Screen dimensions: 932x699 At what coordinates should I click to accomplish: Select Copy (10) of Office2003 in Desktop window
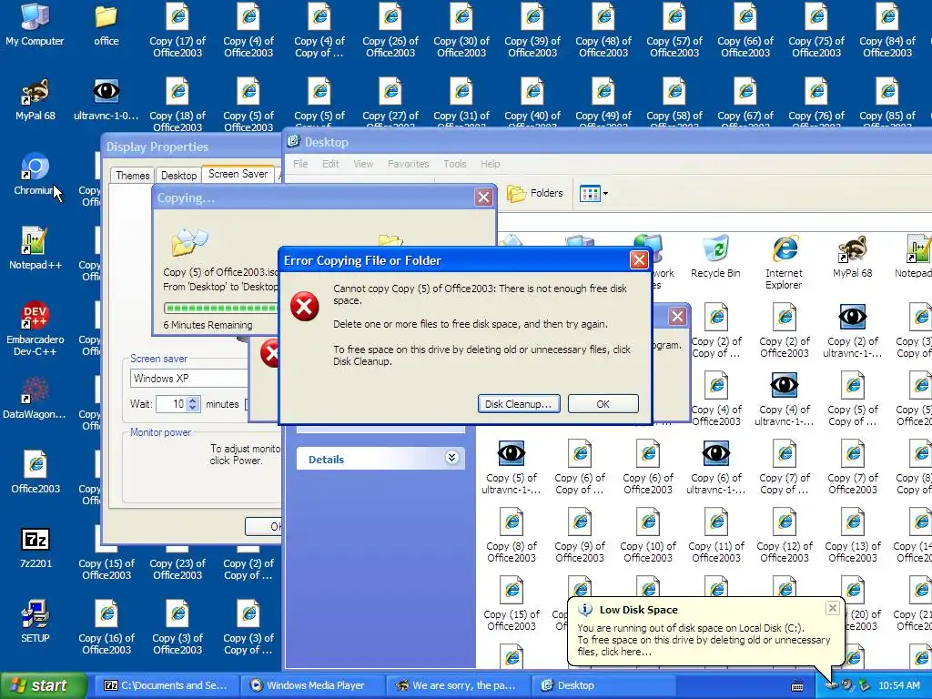click(x=648, y=535)
